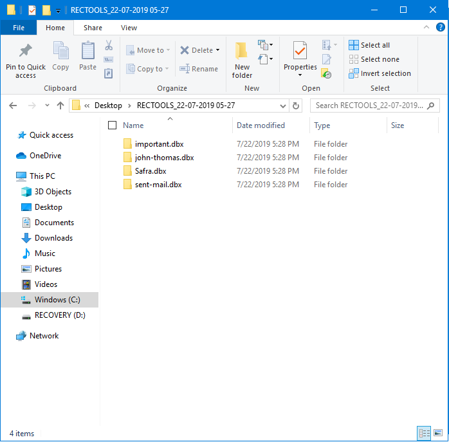Switch to Details view icon in status bar
Viewport: 449px width, 442px height.
(424, 433)
